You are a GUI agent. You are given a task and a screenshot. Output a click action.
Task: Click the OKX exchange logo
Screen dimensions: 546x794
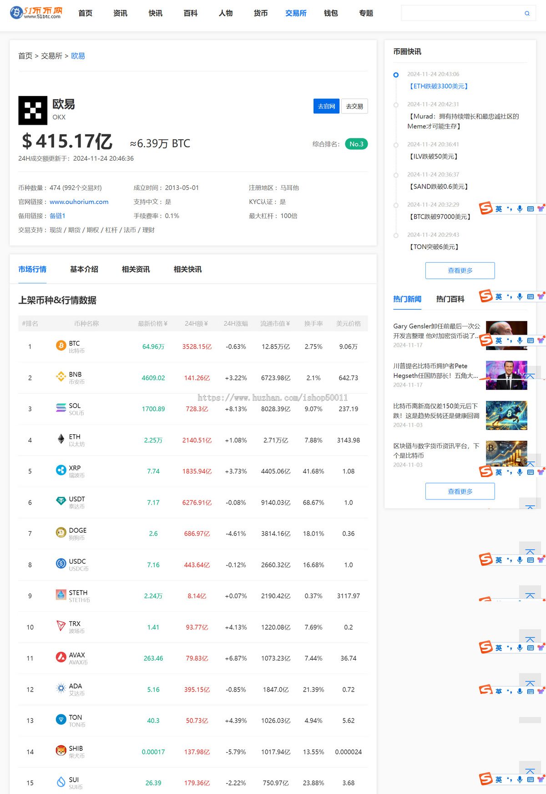pyautogui.click(x=33, y=110)
